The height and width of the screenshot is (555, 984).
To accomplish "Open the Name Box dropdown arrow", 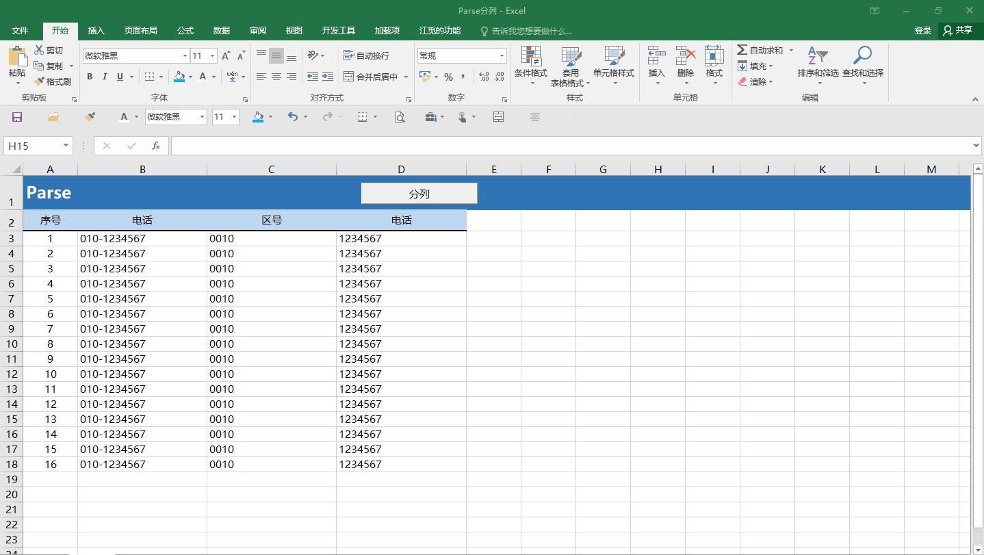I will [66, 146].
